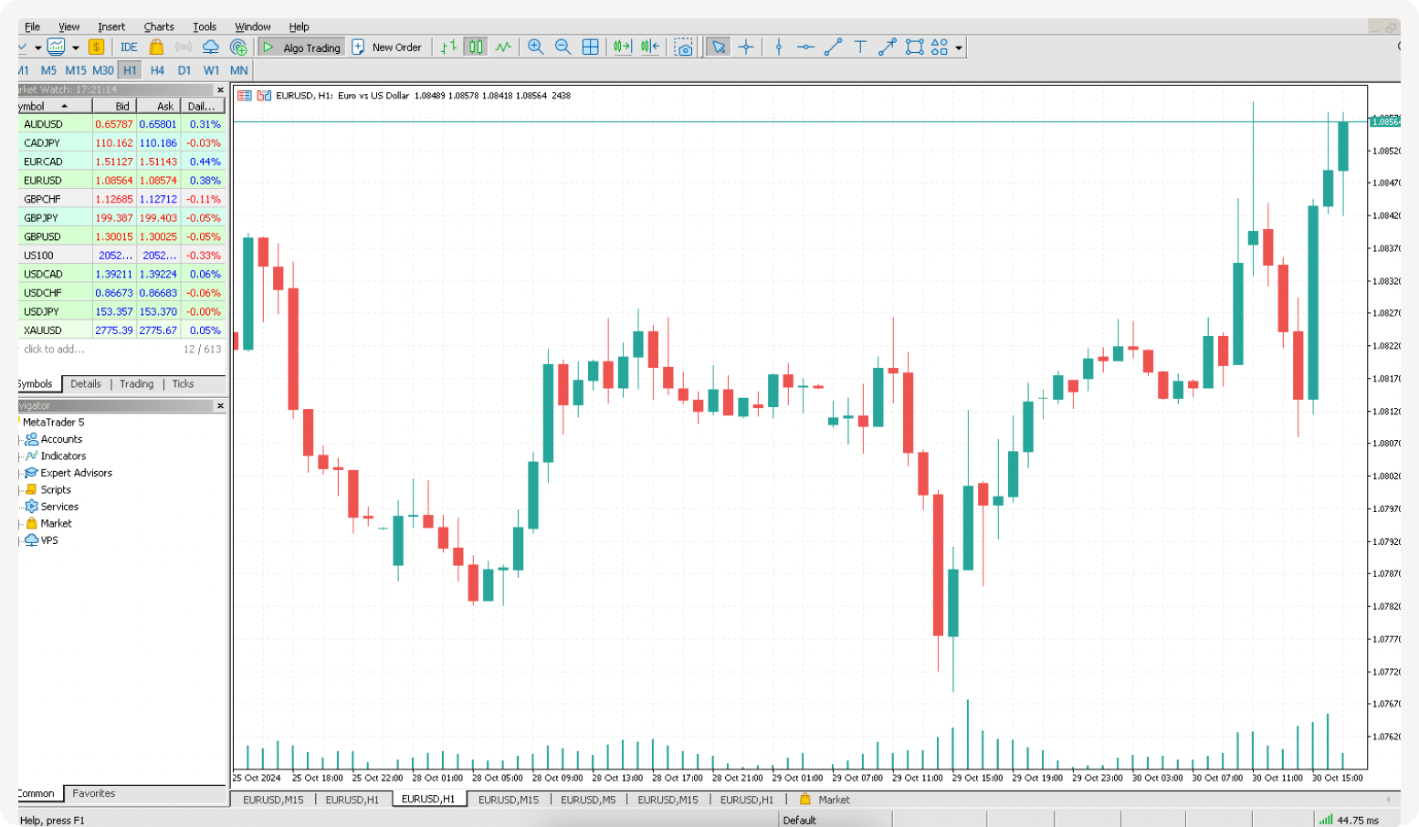
Task: Draw a vertical line on chart
Action: click(x=778, y=47)
